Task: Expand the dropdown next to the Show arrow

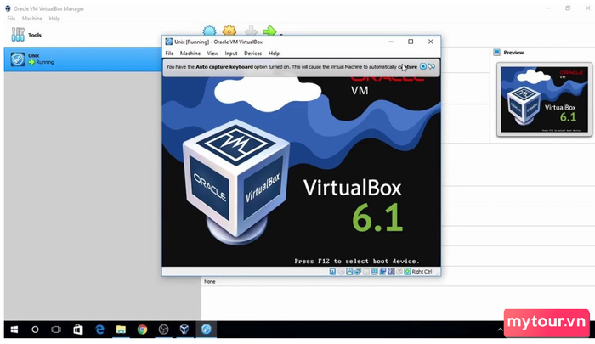Action: click(x=281, y=34)
